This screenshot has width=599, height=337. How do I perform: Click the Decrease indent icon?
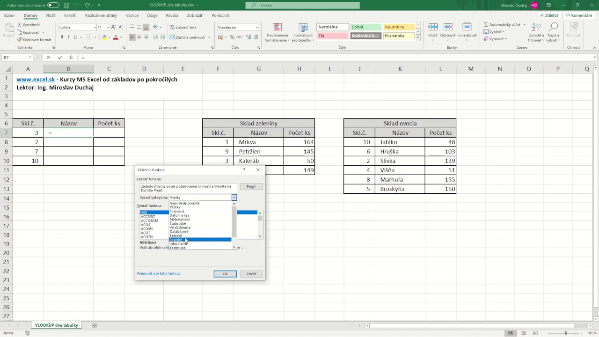click(156, 37)
